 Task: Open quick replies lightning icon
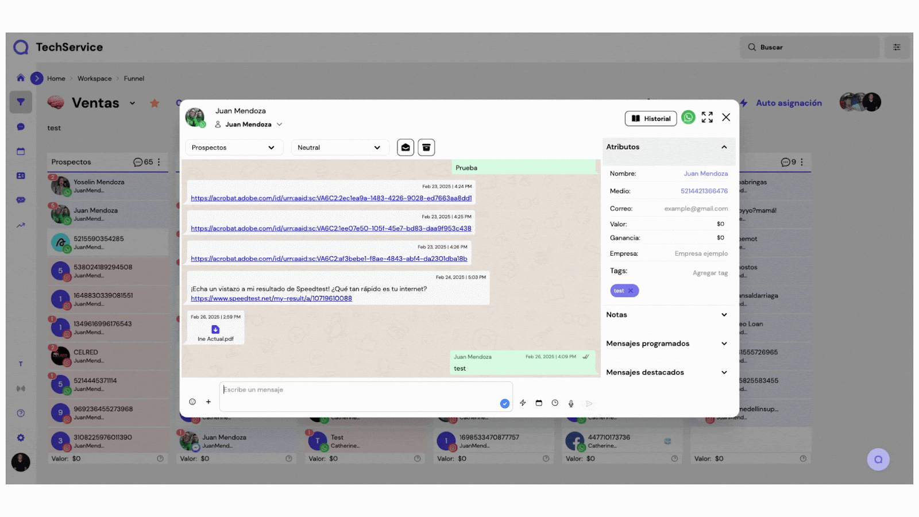point(523,403)
